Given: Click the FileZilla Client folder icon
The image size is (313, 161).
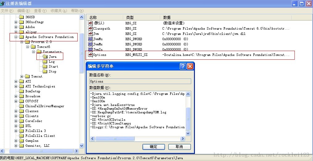Looking at the screenshot, I should point(21,136).
